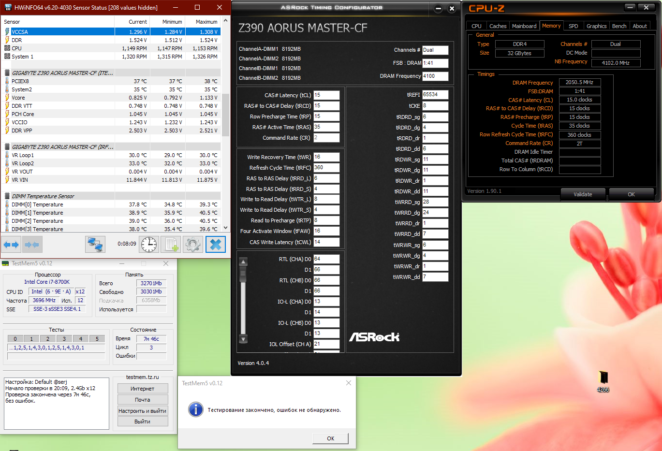Viewport: 662px width, 451px height.
Task: Click the Почта button in TestMem5
Action: (143, 400)
